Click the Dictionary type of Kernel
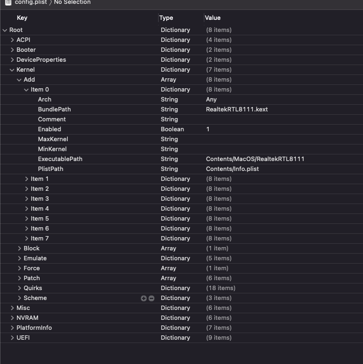This screenshot has height=364, width=363. click(x=175, y=70)
